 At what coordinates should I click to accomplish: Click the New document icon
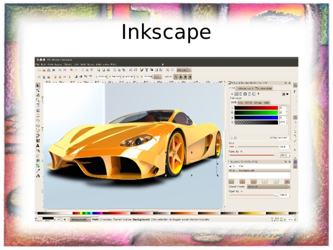point(39,70)
